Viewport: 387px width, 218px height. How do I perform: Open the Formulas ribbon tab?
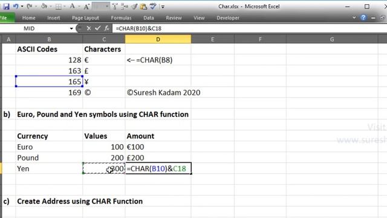pyautogui.click(x=121, y=18)
